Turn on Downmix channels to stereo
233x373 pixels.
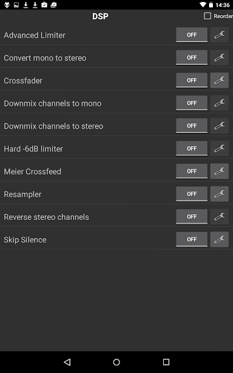pyautogui.click(x=191, y=126)
